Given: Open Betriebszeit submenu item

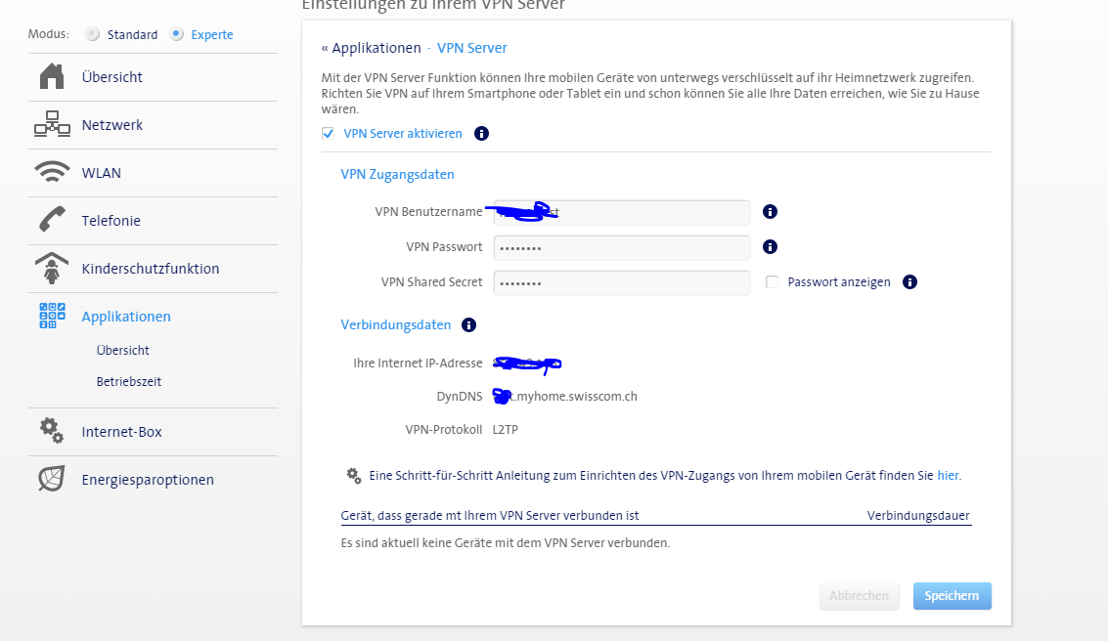Looking at the screenshot, I should click(x=128, y=381).
